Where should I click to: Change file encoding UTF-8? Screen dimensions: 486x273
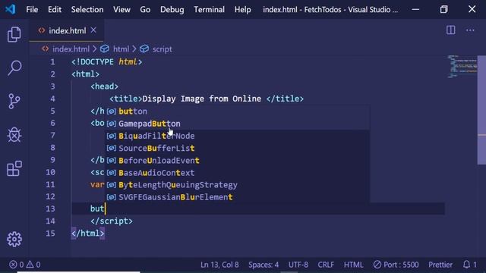pos(298,265)
